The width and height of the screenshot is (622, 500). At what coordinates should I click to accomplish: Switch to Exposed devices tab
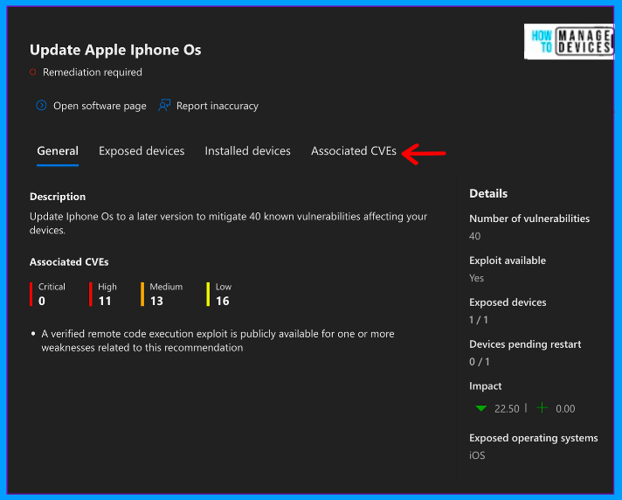click(x=142, y=151)
